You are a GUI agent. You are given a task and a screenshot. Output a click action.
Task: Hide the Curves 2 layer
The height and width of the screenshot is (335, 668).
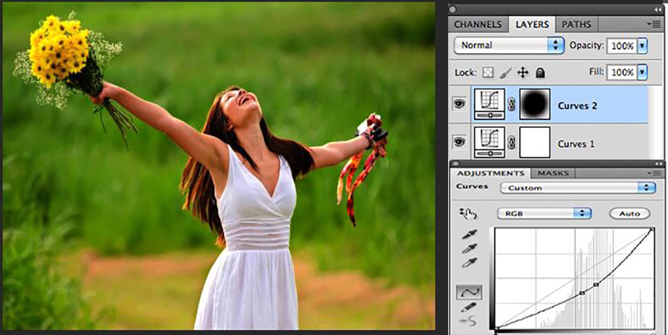tap(459, 104)
